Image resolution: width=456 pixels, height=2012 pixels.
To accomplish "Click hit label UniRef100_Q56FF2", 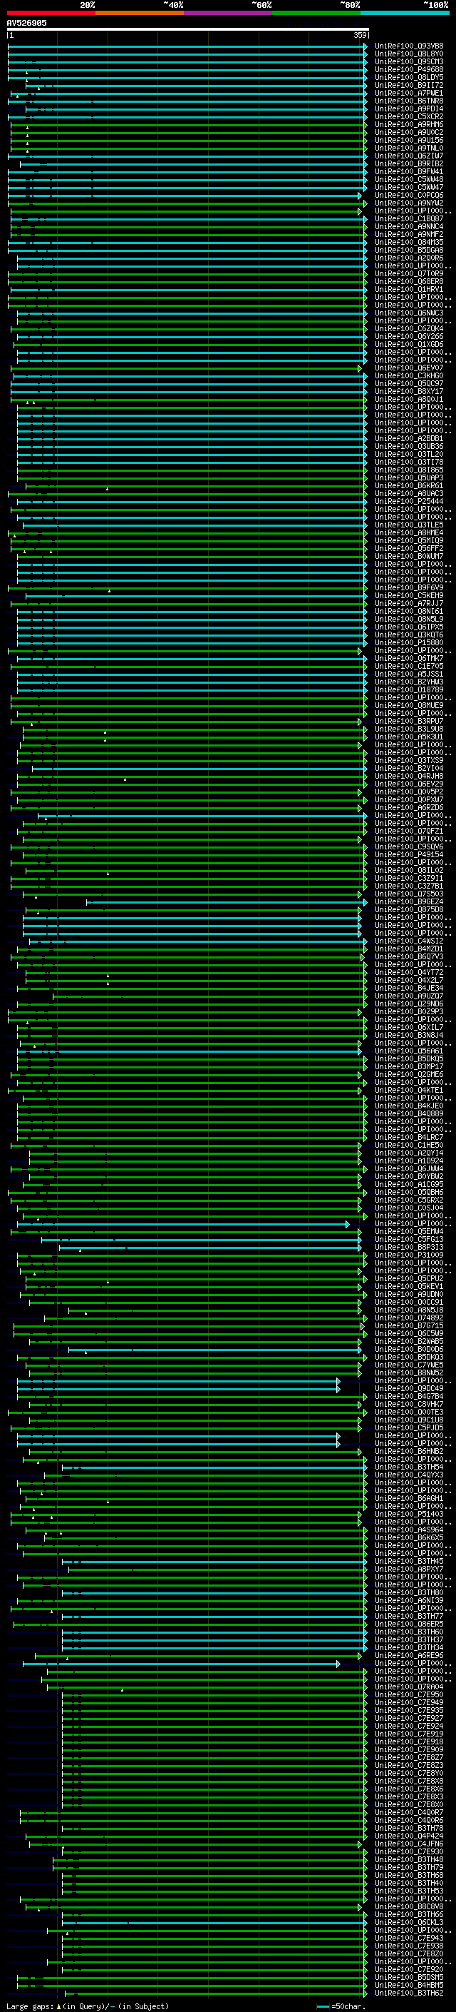I will point(409,548).
